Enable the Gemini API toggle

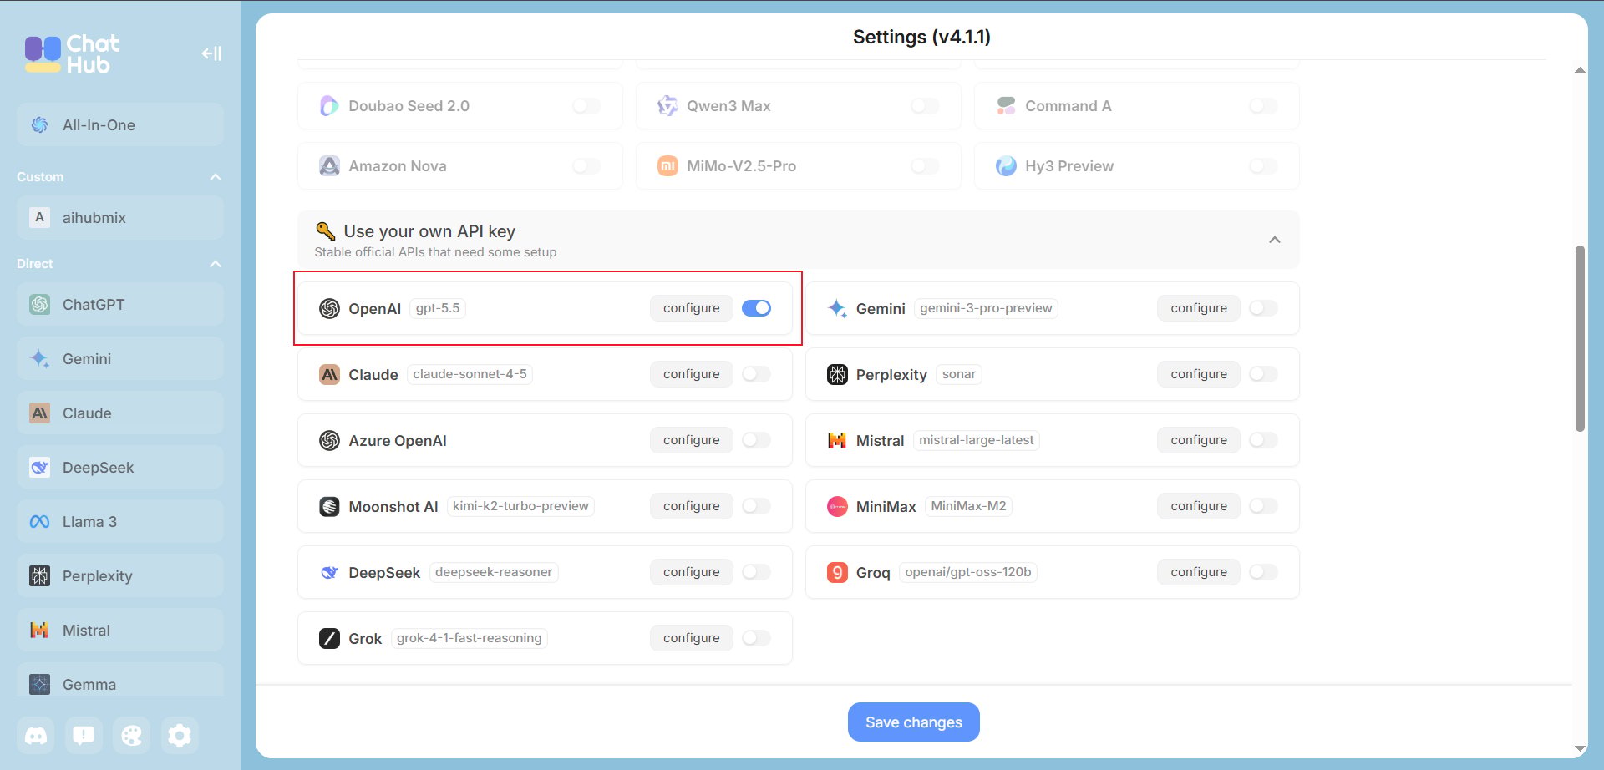(x=1263, y=308)
